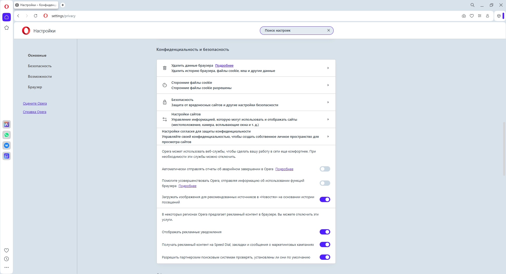
Task: Reload the settings page
Action: click(x=36, y=16)
